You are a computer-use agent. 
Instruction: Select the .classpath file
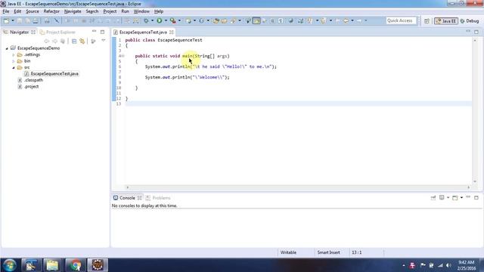click(x=33, y=80)
